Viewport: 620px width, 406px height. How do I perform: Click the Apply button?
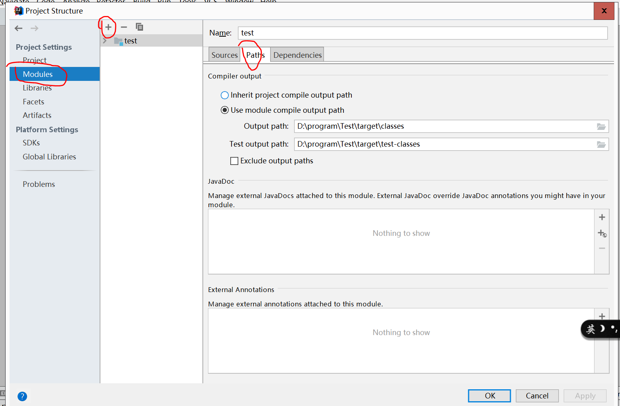585,396
